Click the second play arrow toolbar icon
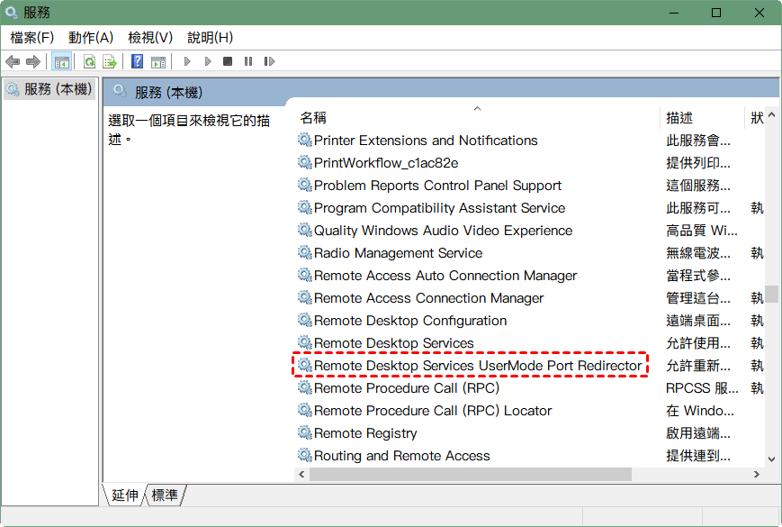The width and height of the screenshot is (782, 527). tap(208, 61)
